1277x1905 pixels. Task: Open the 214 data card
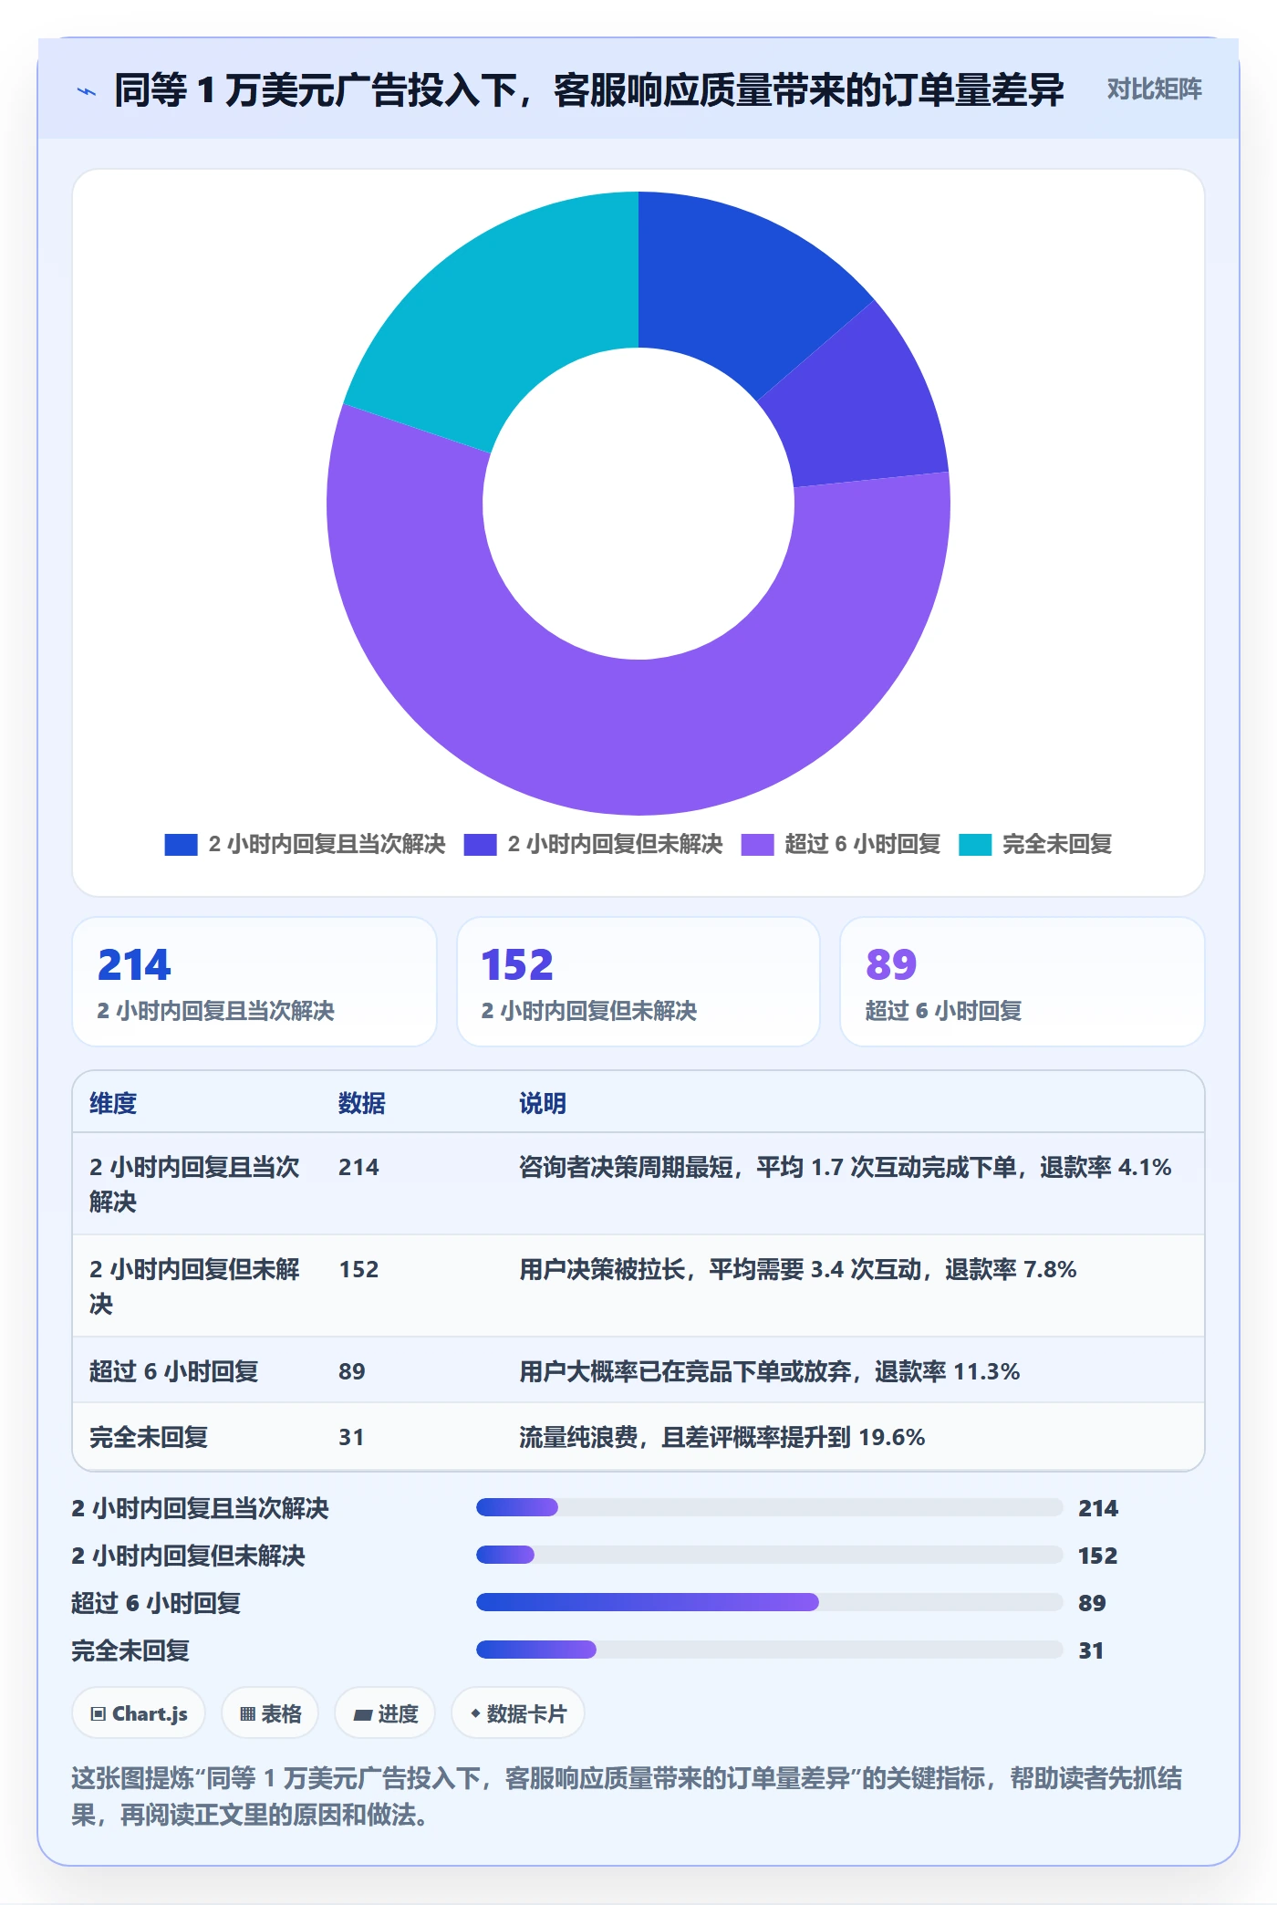pyautogui.click(x=254, y=982)
